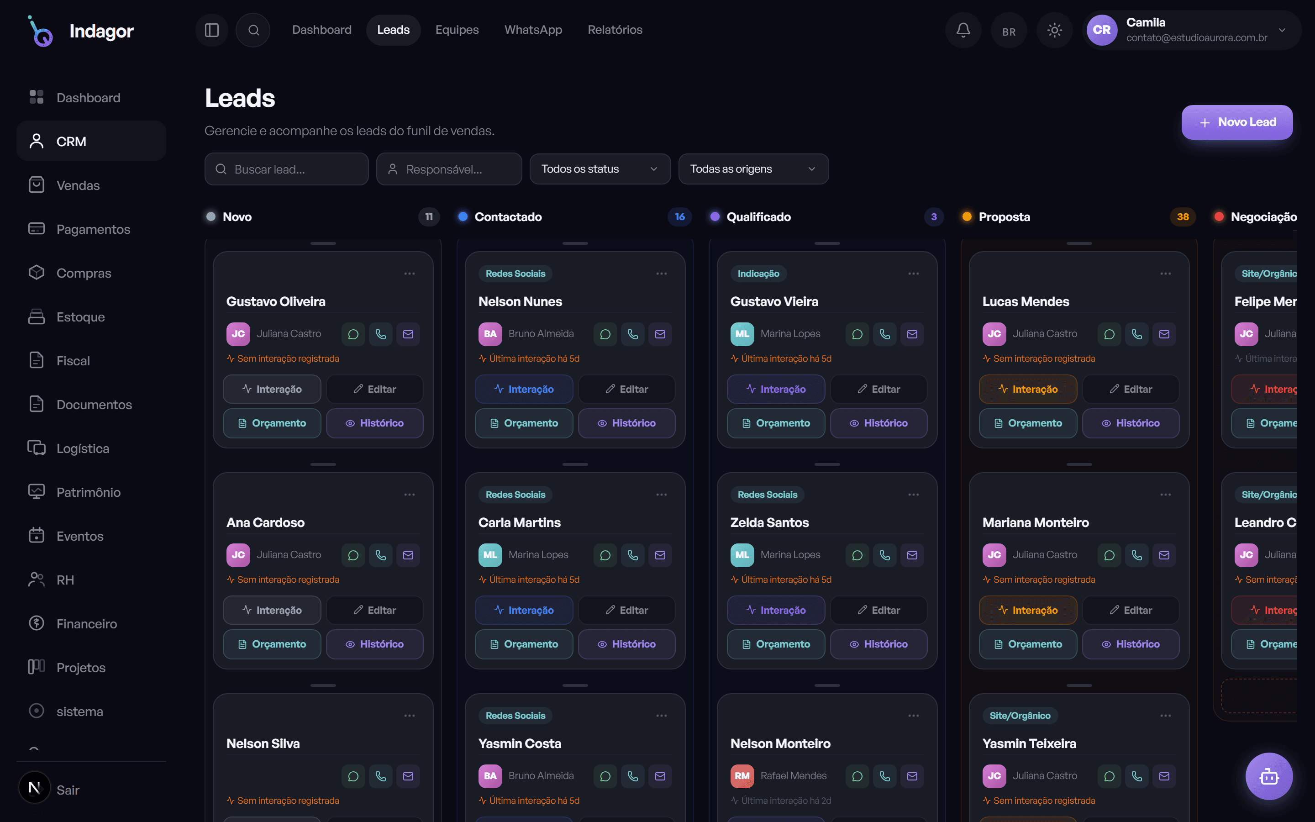Open more options on Lucas Mendes card
Image resolution: width=1315 pixels, height=822 pixels.
tap(1166, 274)
